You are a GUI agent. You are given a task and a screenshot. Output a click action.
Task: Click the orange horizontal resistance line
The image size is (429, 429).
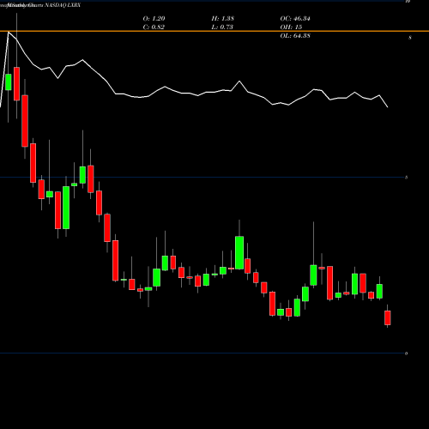[x=214, y=31]
